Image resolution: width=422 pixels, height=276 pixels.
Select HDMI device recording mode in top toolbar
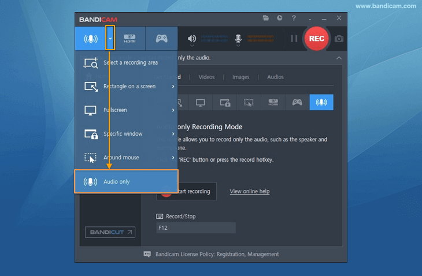coord(129,39)
